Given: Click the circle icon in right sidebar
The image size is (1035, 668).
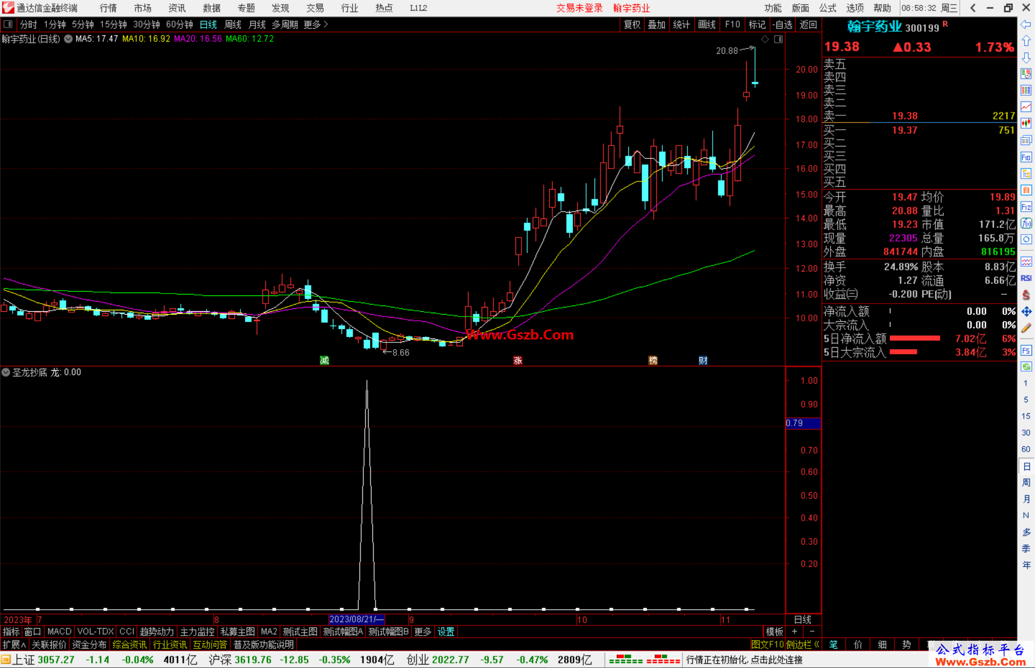Looking at the screenshot, I should tap(1026, 239).
